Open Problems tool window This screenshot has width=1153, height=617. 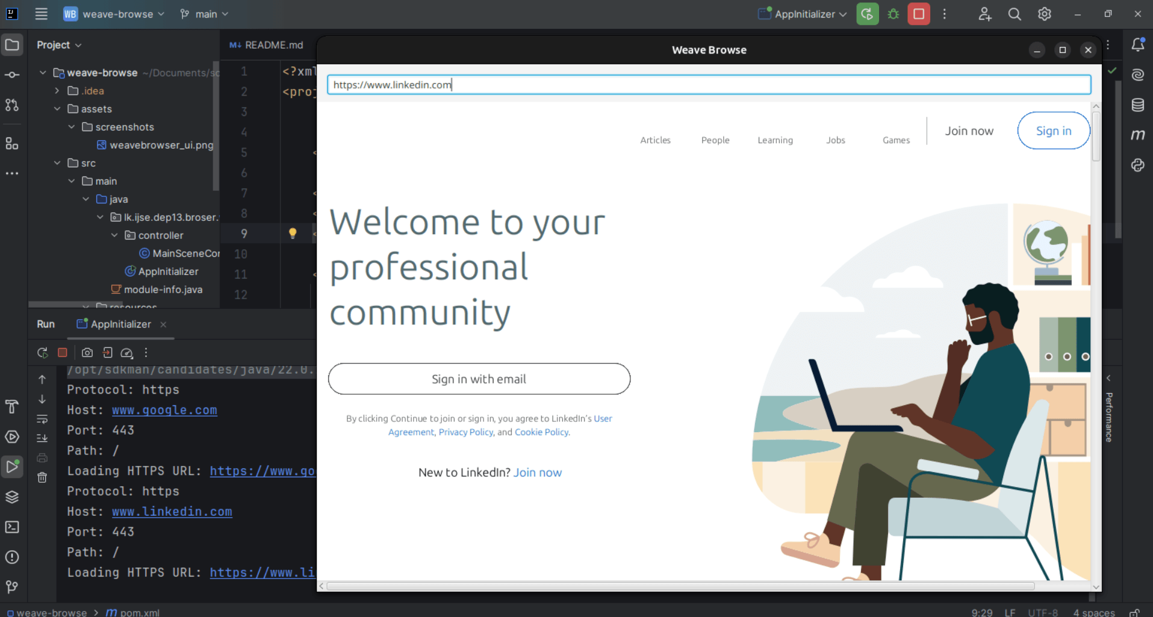coord(12,557)
